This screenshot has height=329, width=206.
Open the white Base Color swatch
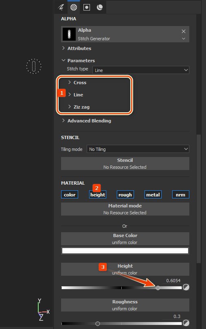pyautogui.click(x=125, y=251)
